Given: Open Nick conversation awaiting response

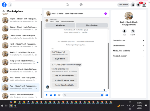Looking at the screenshot, I should pyautogui.click(x=20, y=79).
